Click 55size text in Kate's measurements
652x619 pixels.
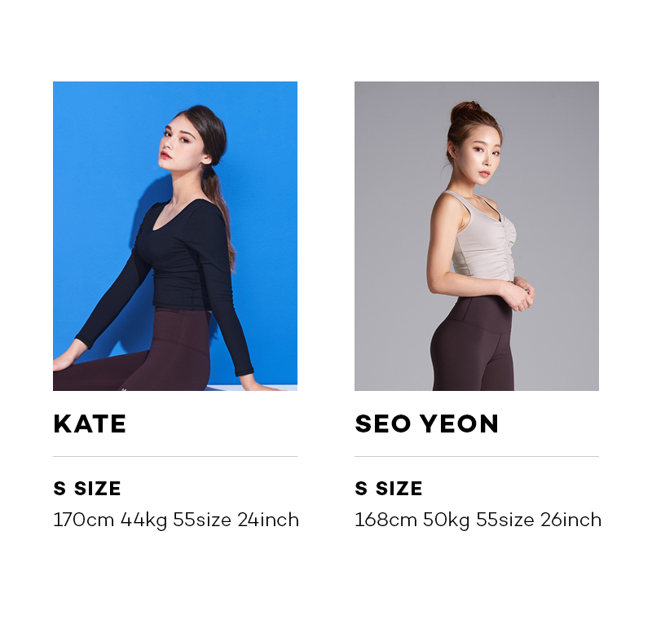(202, 520)
